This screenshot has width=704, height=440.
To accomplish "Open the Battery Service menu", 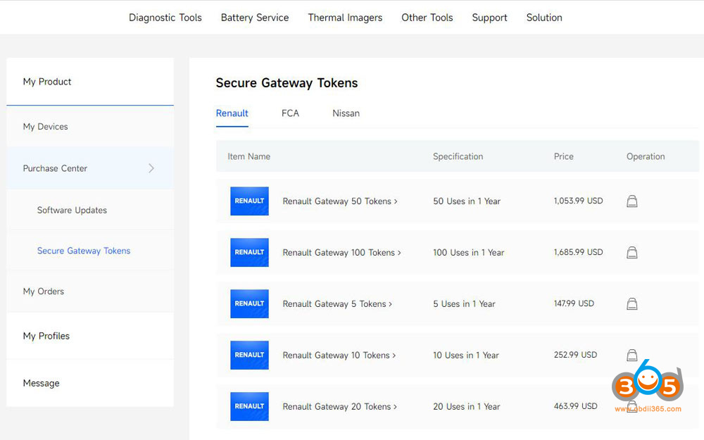I will coord(255,18).
